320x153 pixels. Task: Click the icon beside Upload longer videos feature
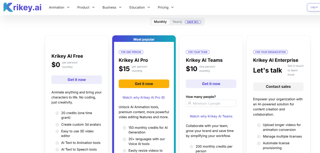tap(259, 125)
